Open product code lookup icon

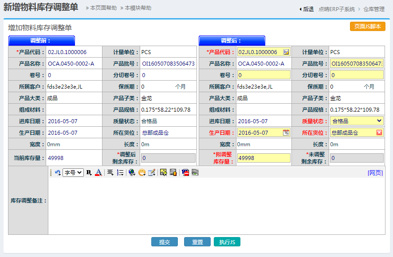tap(286, 52)
